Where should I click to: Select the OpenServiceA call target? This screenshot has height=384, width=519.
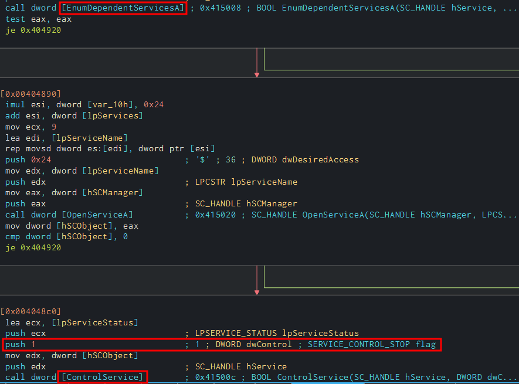coord(97,215)
